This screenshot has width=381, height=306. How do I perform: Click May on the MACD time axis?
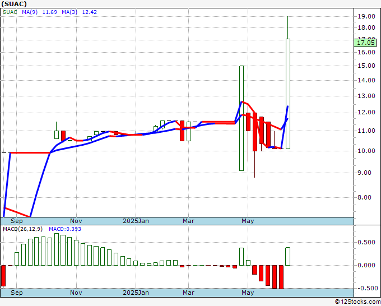(248, 293)
